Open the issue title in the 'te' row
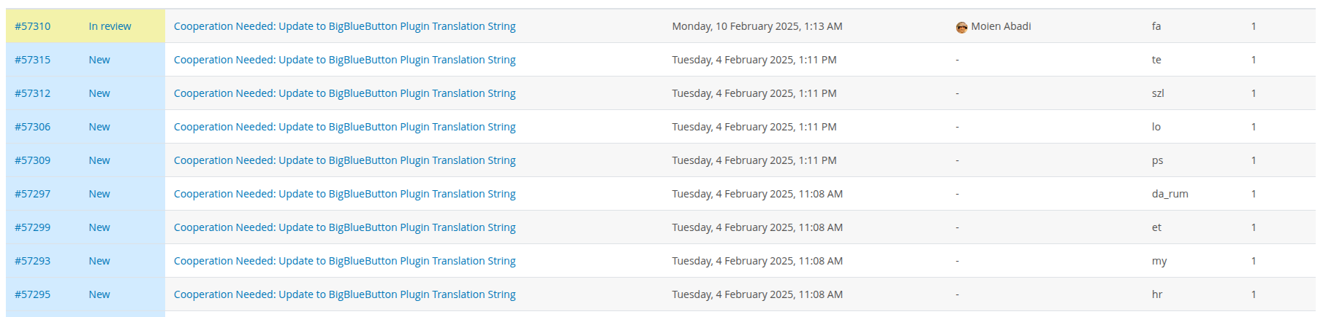 [344, 60]
